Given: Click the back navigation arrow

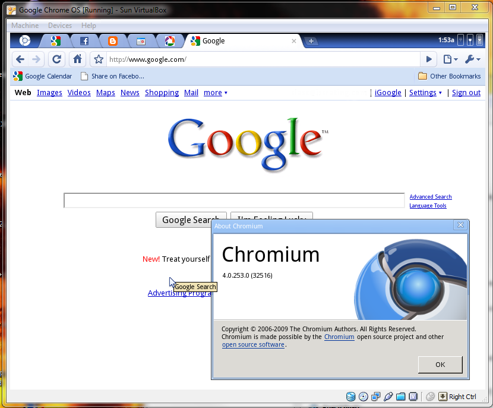Looking at the screenshot, I should [x=20, y=59].
